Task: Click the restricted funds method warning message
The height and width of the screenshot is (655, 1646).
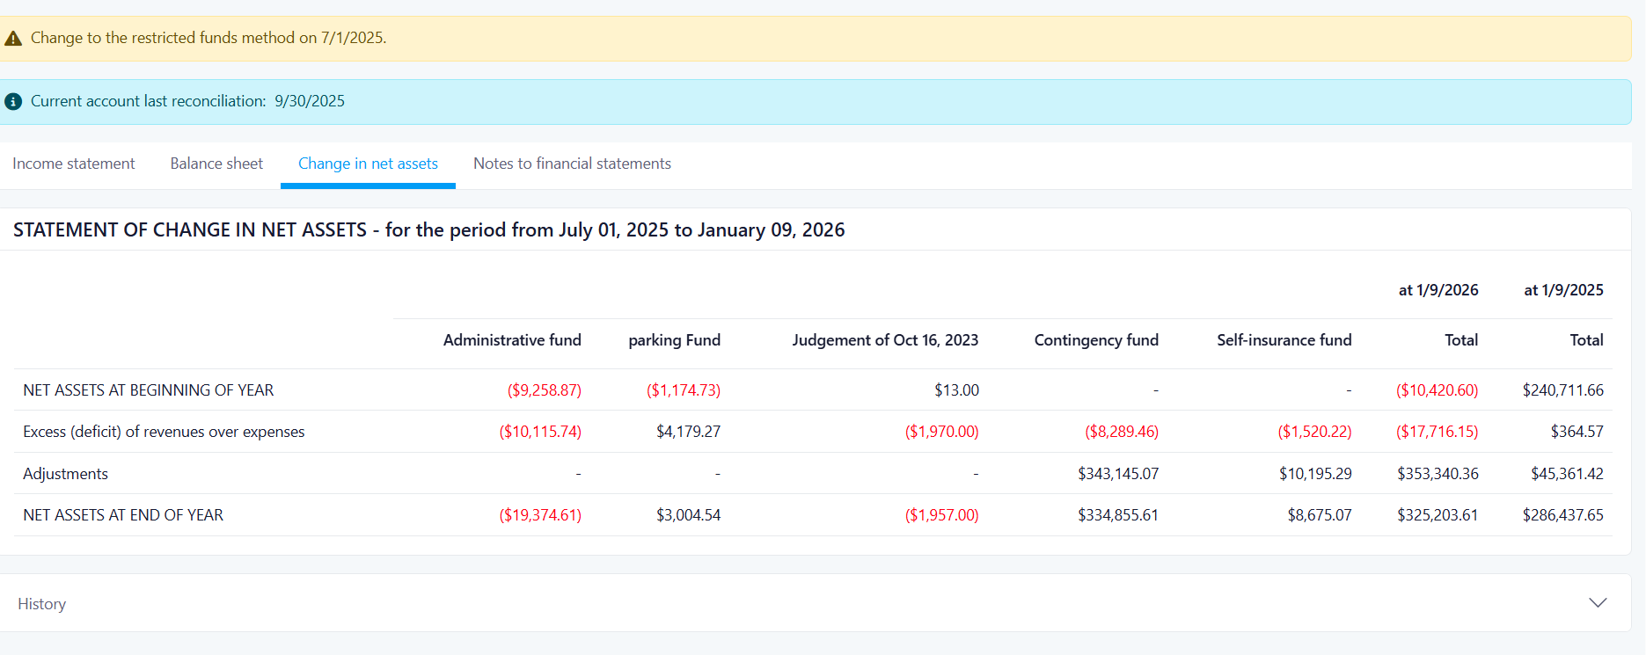Action: (208, 38)
